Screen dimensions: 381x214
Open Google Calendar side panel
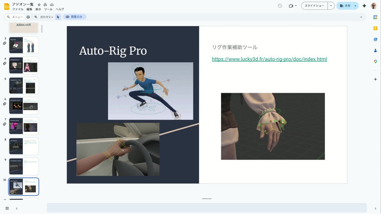(375, 17)
